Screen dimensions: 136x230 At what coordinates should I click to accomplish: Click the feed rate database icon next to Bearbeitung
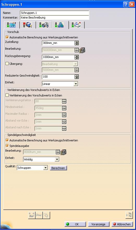(82, 50)
